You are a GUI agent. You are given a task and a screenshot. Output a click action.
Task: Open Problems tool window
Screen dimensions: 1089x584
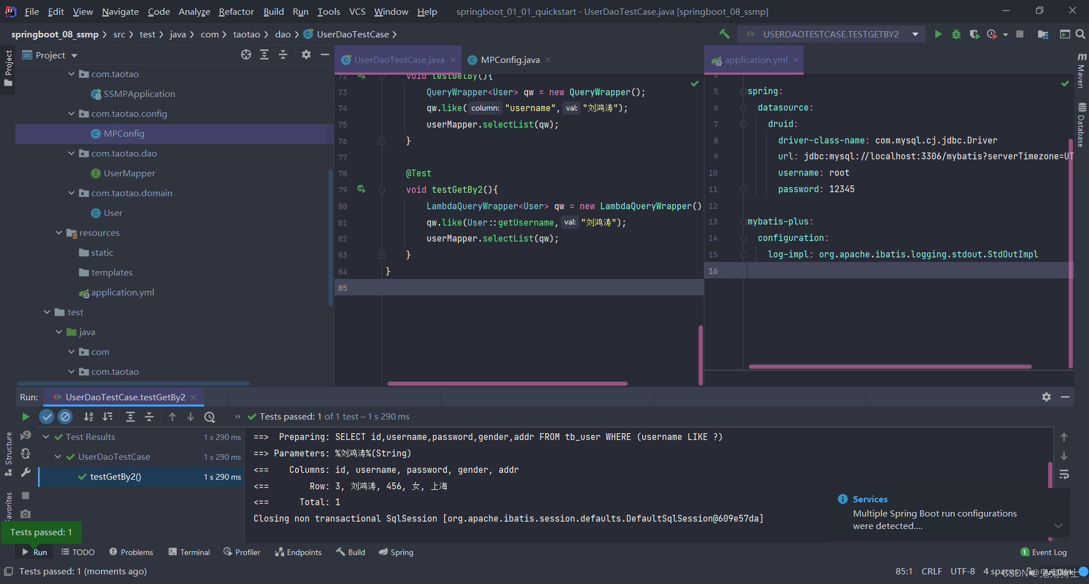pos(131,552)
